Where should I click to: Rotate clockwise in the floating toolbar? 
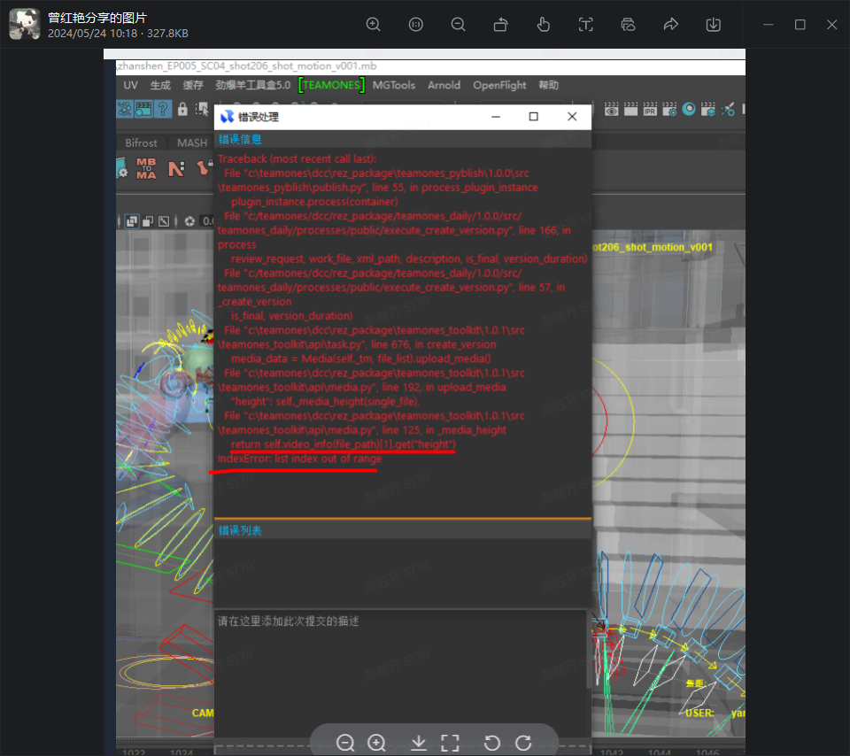523,743
